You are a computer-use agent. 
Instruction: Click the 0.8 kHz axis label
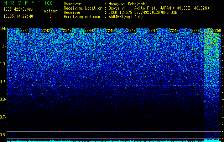(2, 99)
